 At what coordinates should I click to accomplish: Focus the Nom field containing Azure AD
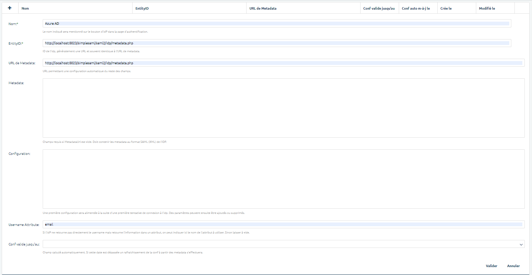[277, 23]
